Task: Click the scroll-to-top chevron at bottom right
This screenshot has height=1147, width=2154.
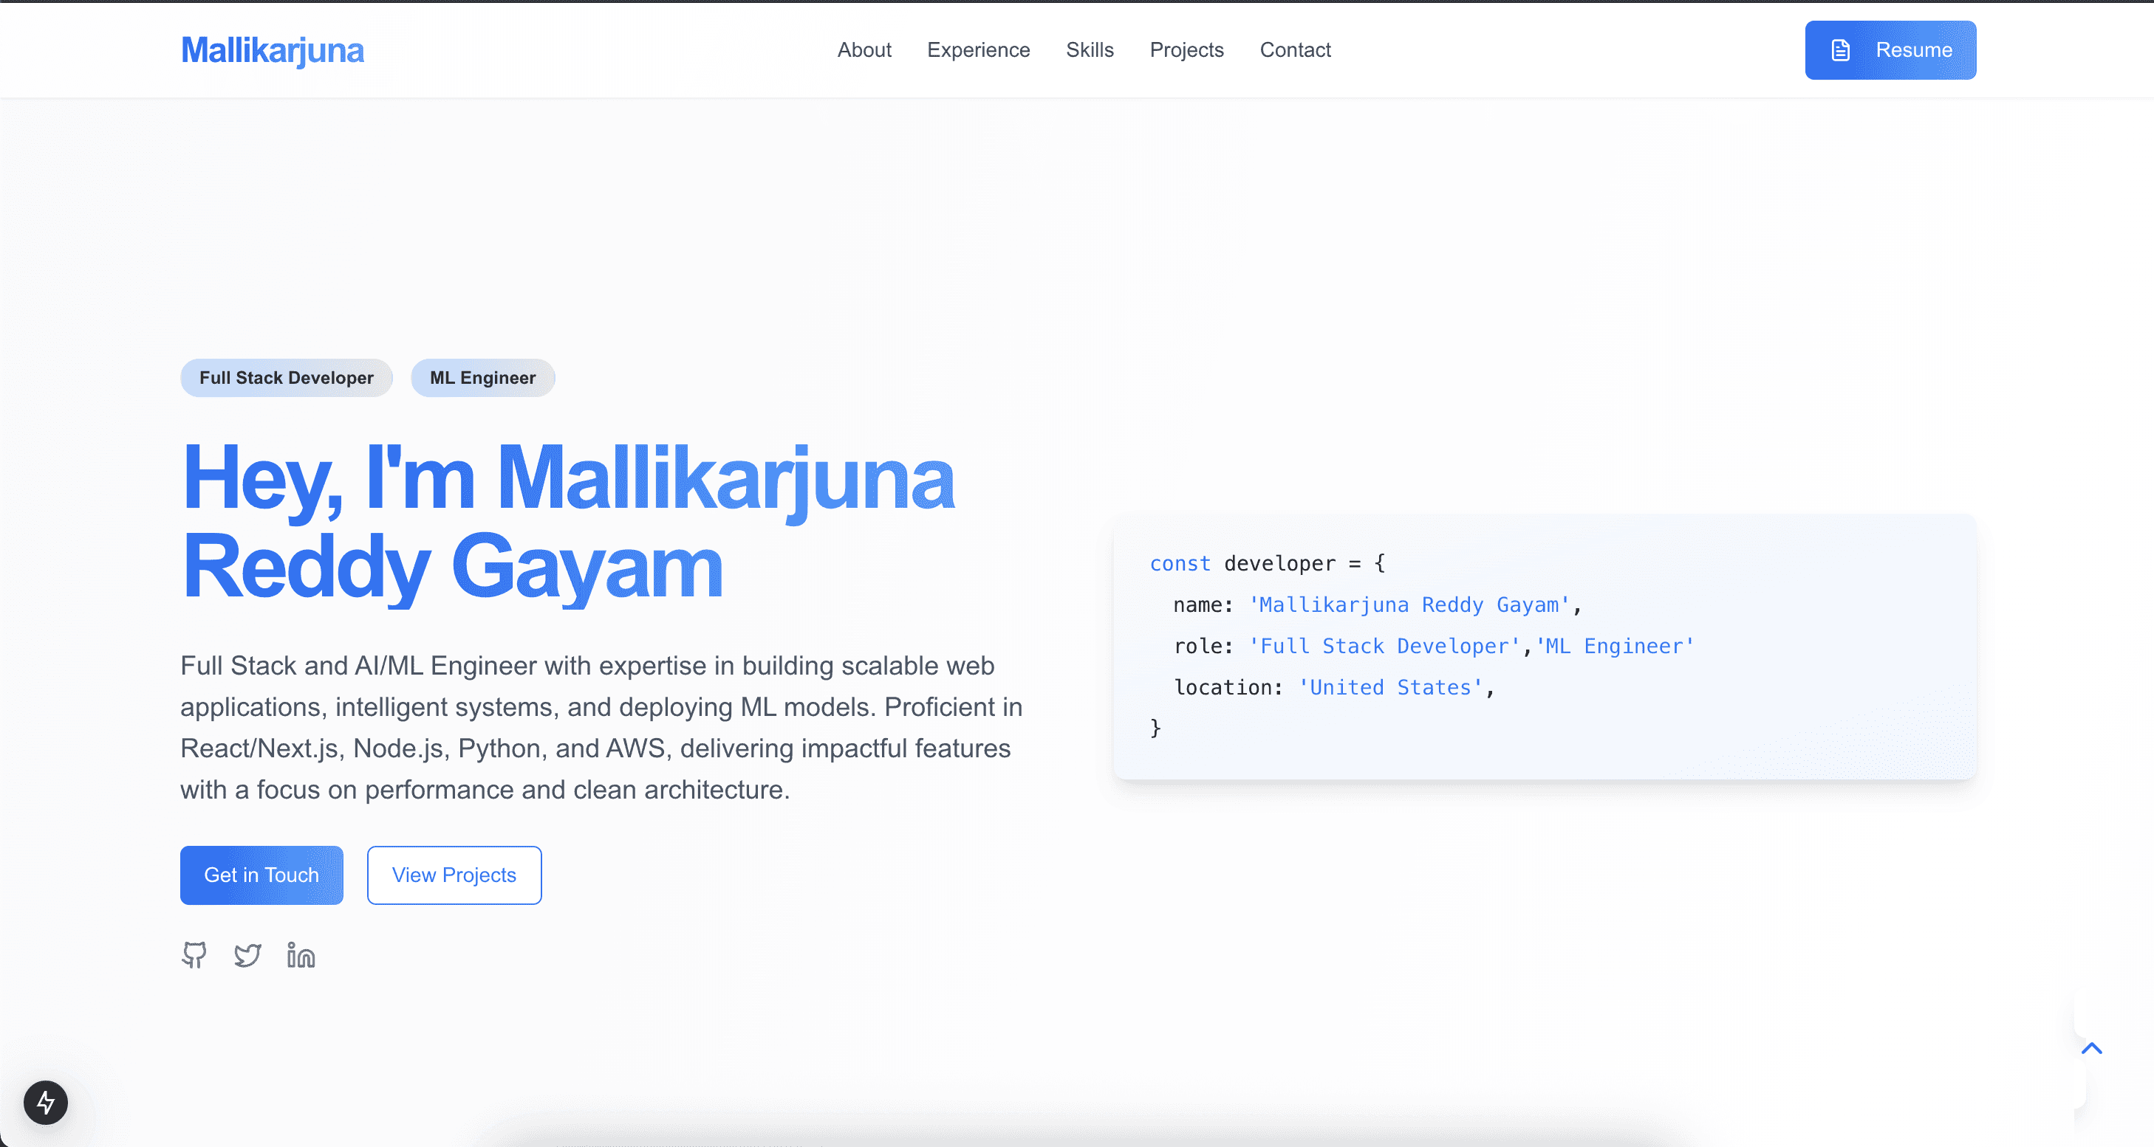Action: (x=2093, y=1050)
